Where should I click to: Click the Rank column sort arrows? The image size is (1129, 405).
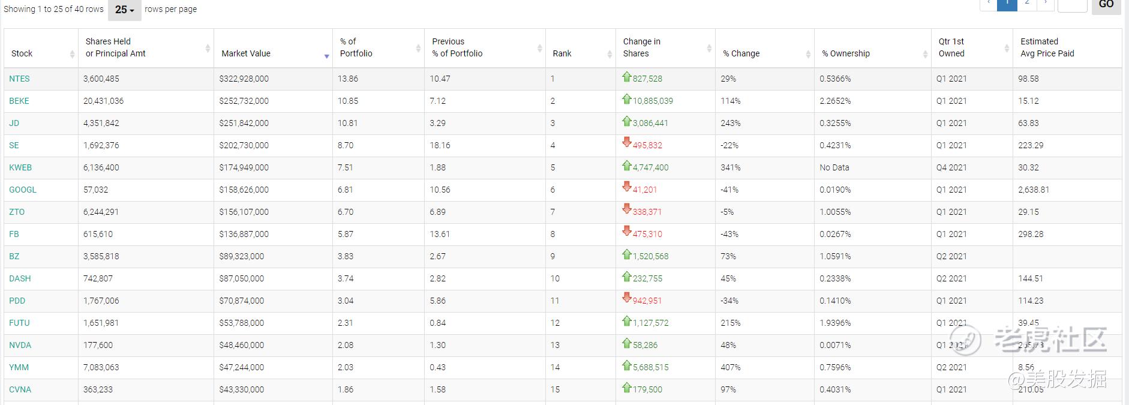(609, 54)
